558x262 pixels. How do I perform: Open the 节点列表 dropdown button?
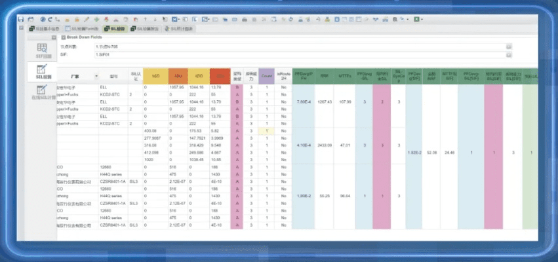point(508,47)
